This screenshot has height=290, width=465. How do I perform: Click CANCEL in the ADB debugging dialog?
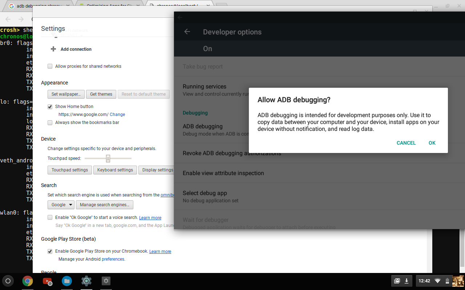coord(406,143)
